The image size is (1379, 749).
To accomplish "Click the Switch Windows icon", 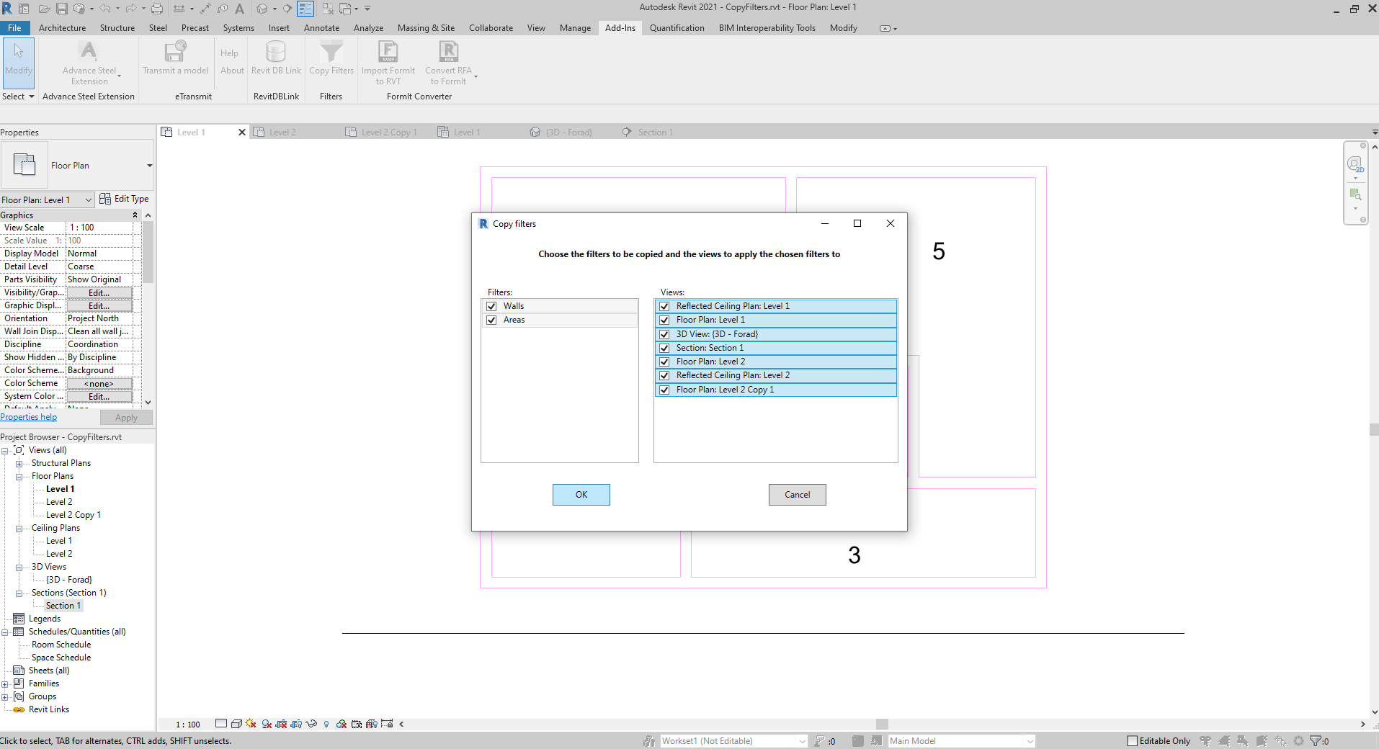I will pos(345,9).
